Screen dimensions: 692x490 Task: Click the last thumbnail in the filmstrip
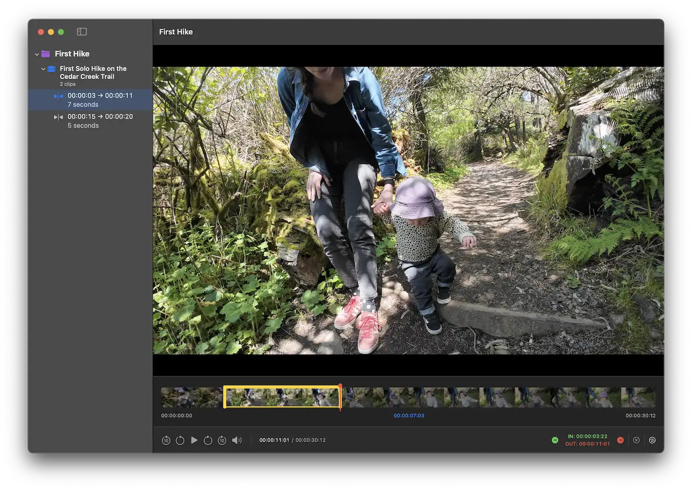click(x=638, y=397)
